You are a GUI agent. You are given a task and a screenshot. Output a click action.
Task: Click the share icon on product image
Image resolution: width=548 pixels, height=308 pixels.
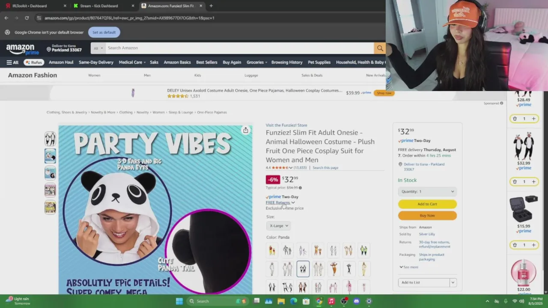pos(245,130)
